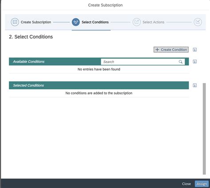Click Close in the footer bar
Image resolution: width=210 pixels, height=188 pixels.
tap(187, 184)
